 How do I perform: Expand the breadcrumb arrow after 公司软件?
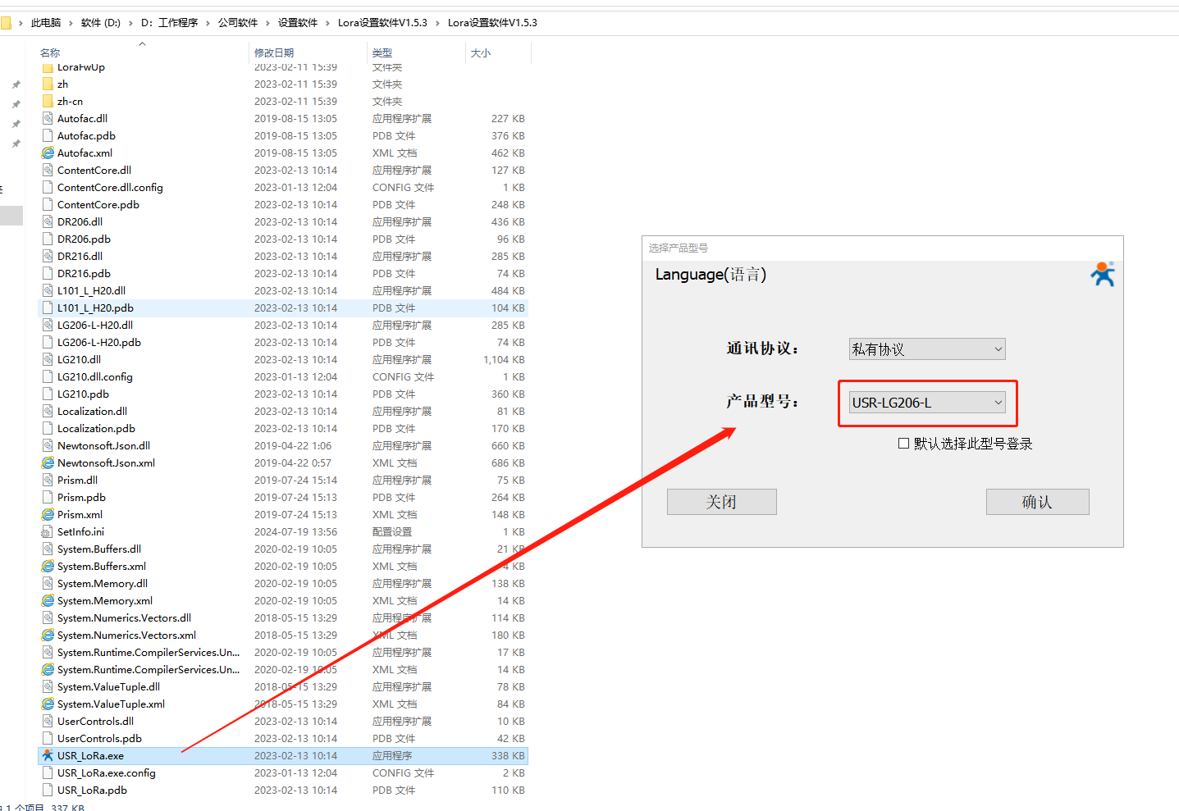(267, 23)
